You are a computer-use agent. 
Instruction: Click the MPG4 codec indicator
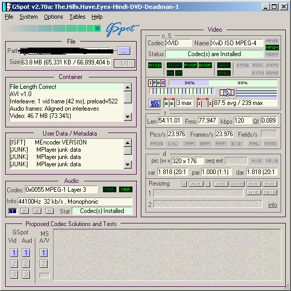coord(272,47)
